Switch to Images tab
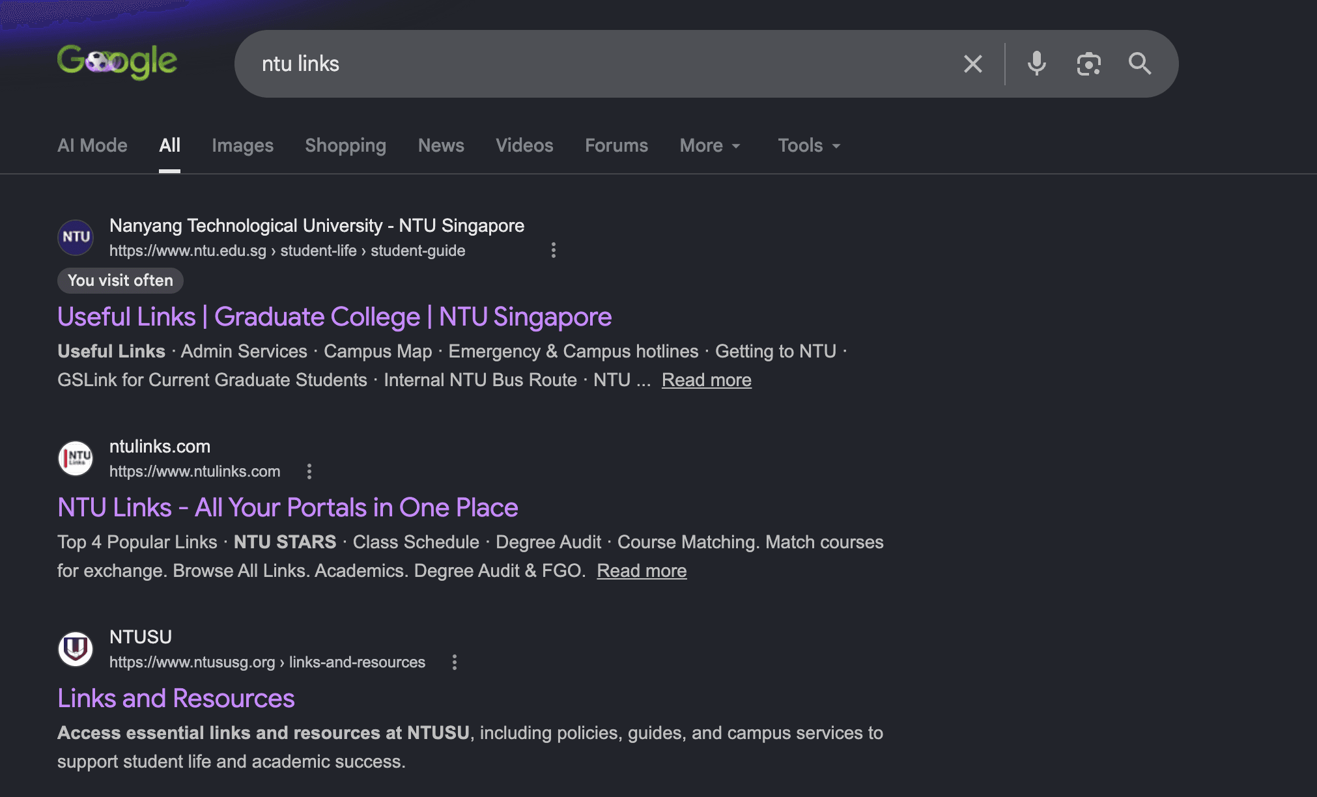The image size is (1317, 797). coord(242,145)
